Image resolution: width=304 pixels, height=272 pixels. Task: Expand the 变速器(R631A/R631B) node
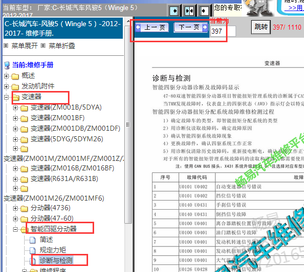15,179
